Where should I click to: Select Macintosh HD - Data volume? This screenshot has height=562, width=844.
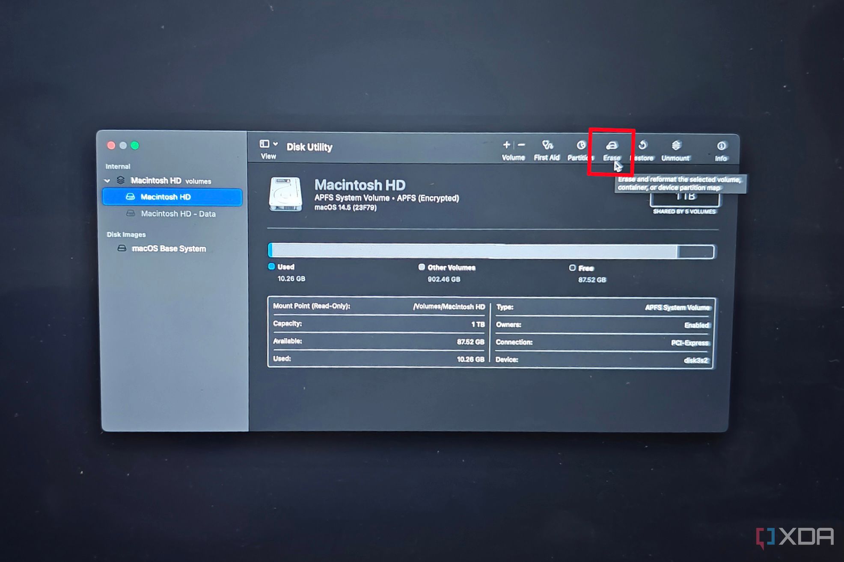tap(172, 214)
